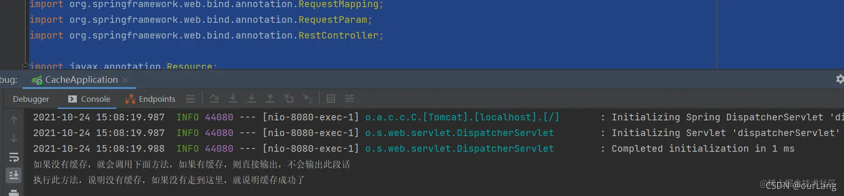Open the Endpoints tab

150,99
